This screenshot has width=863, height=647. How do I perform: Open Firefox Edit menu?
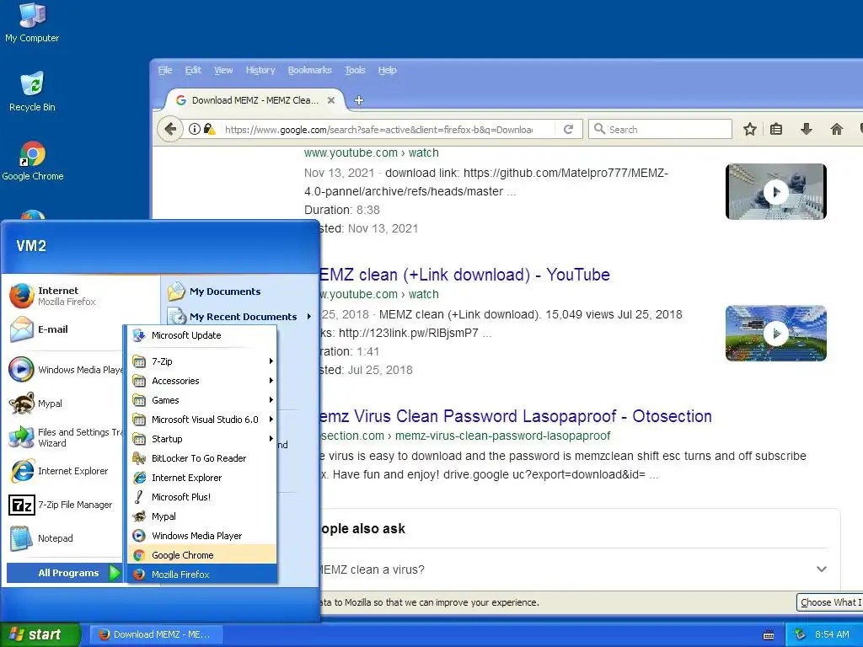tap(193, 71)
